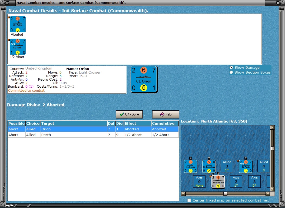Click the Axis 2 sea box marker

click(x=236, y=181)
